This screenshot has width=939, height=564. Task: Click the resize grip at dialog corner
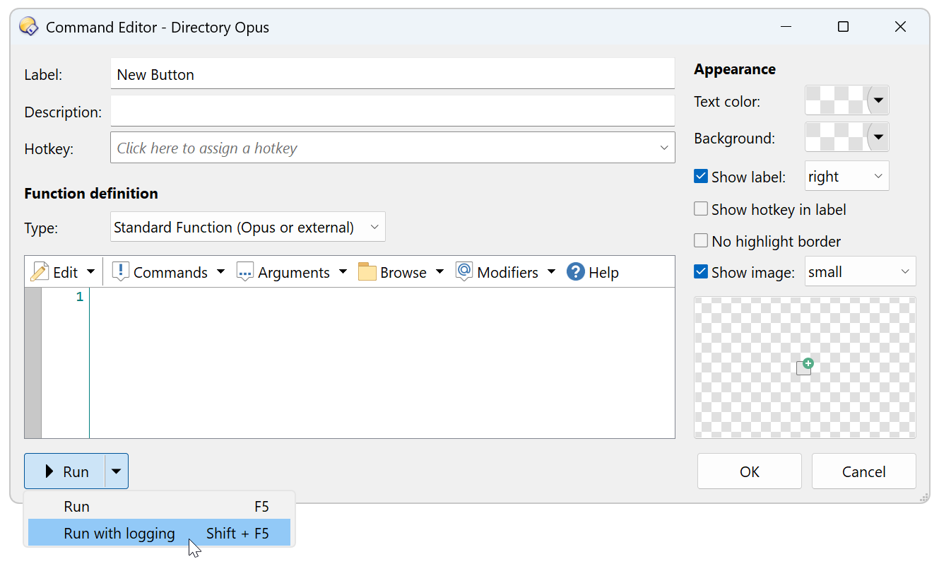point(923,498)
